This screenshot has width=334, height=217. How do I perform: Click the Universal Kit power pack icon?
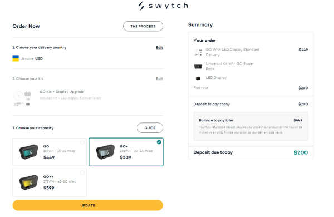point(198,66)
